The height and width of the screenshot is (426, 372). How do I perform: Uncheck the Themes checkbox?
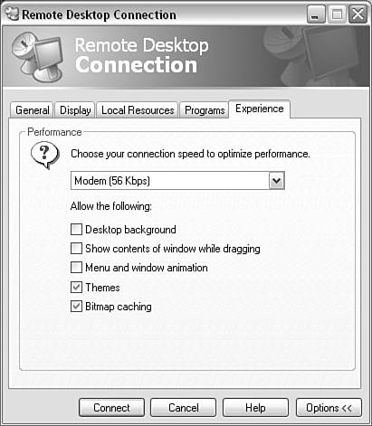pos(76,288)
